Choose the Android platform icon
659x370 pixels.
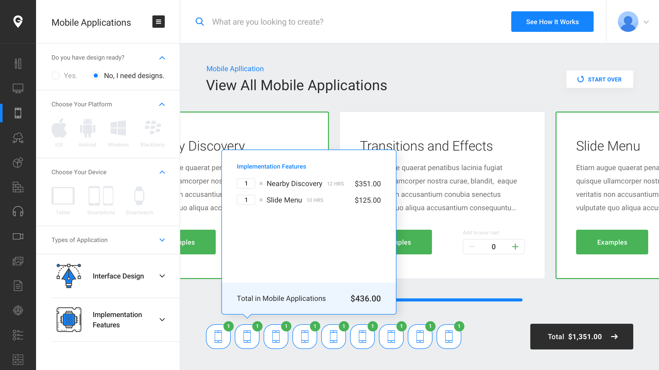pyautogui.click(x=88, y=128)
